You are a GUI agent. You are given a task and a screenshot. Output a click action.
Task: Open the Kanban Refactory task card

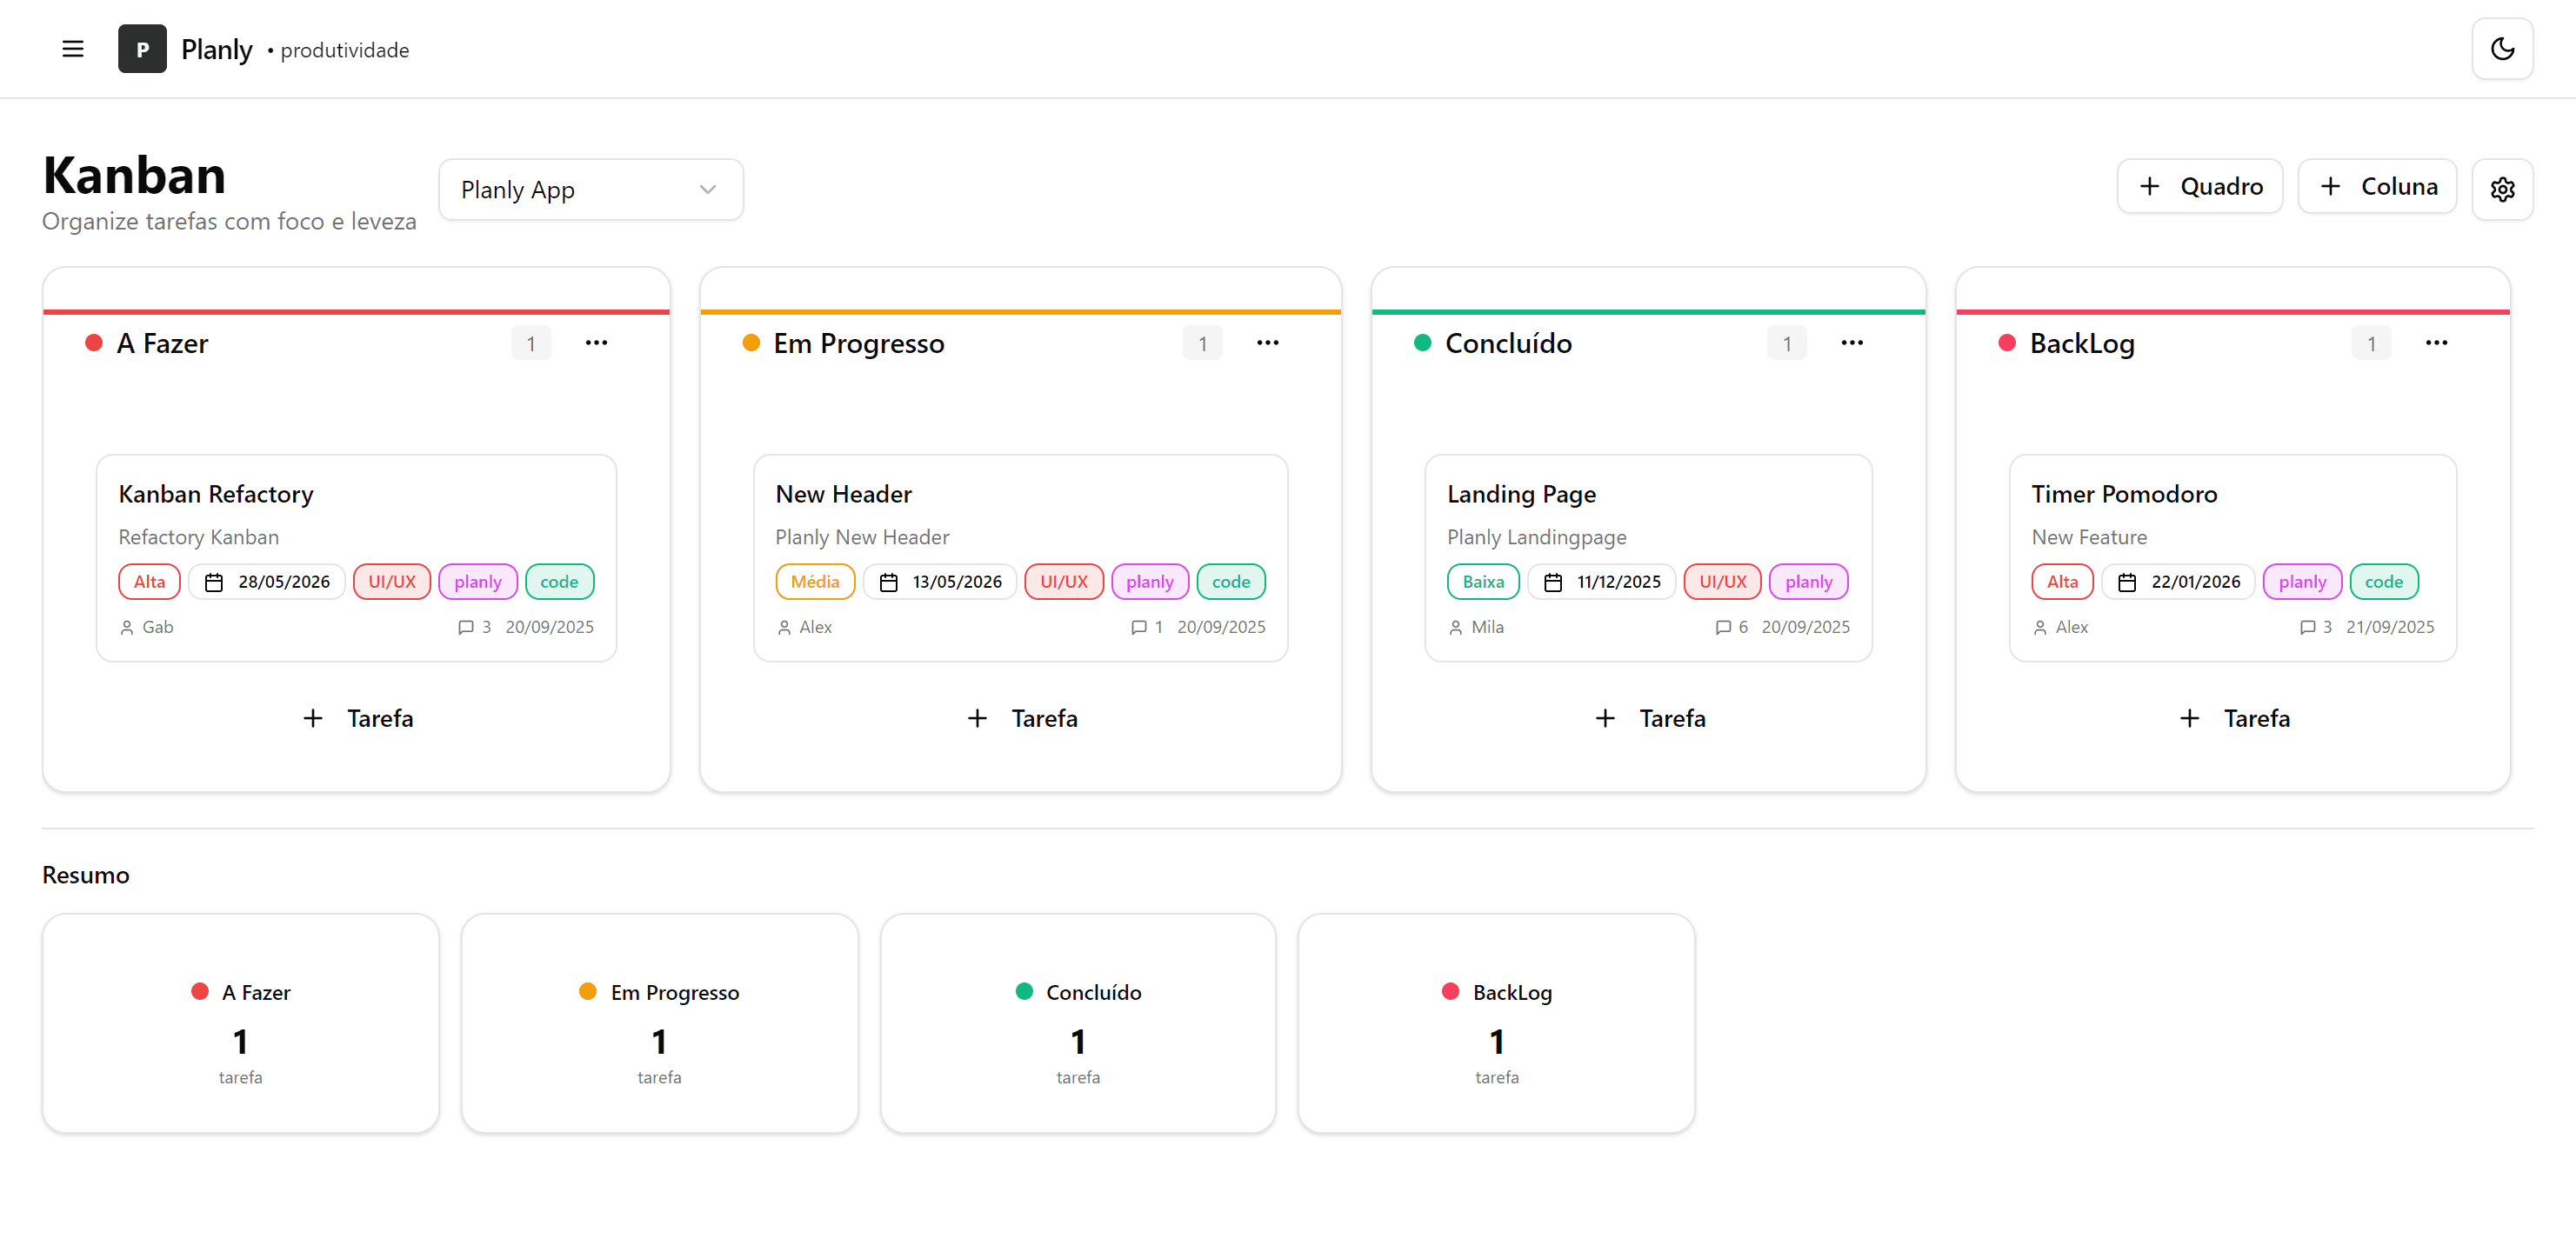(x=216, y=494)
